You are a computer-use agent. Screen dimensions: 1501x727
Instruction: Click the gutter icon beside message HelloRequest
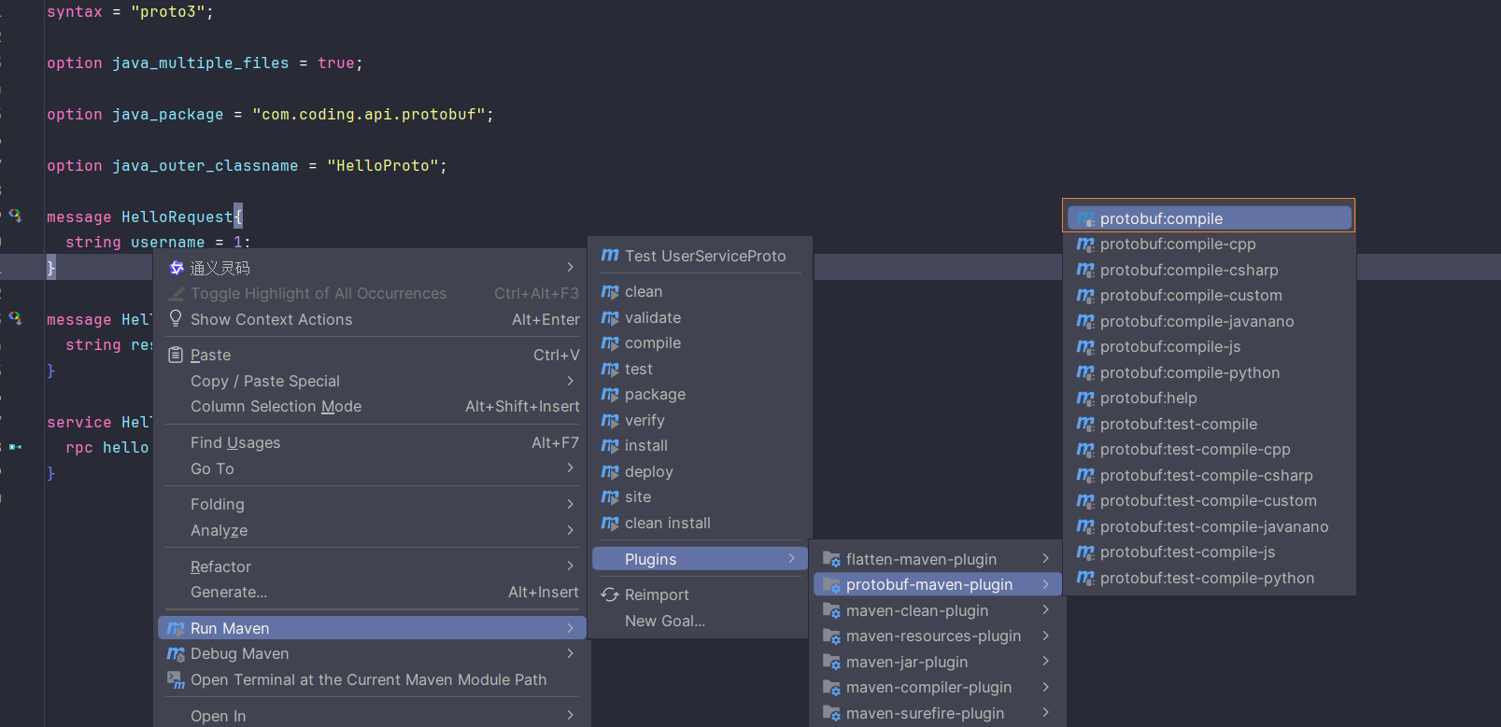(x=15, y=216)
